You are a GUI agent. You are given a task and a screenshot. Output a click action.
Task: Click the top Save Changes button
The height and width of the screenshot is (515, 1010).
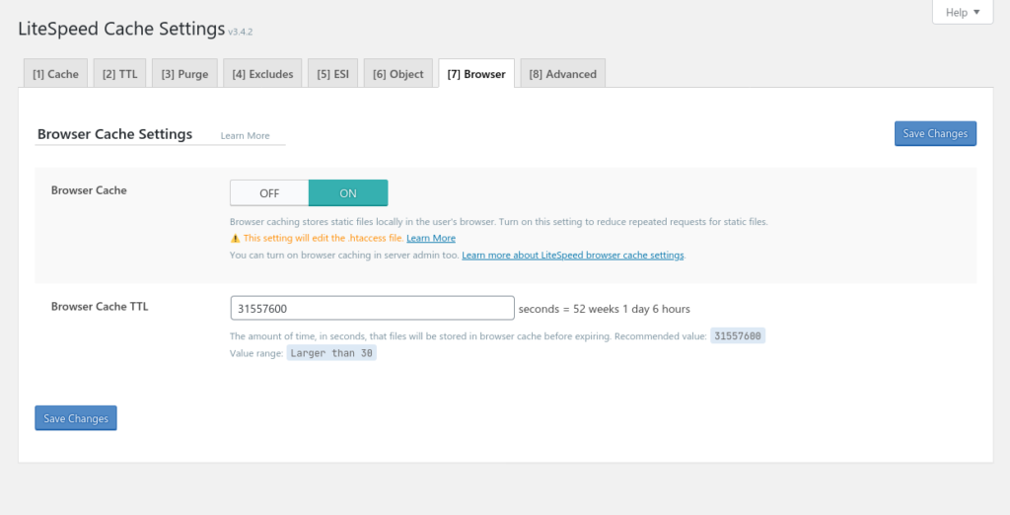[935, 133]
